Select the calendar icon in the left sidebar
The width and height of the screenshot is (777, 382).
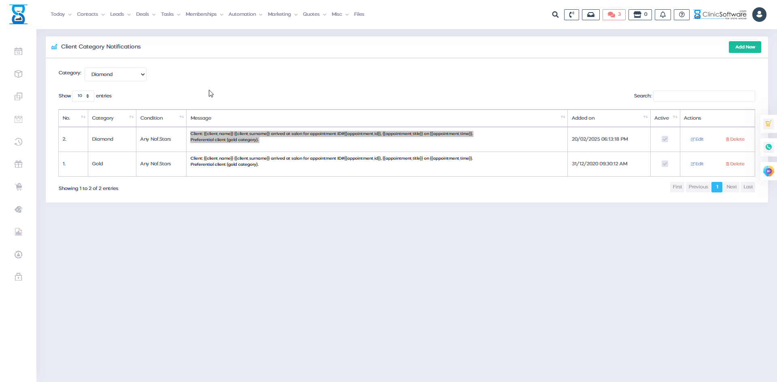point(19,51)
